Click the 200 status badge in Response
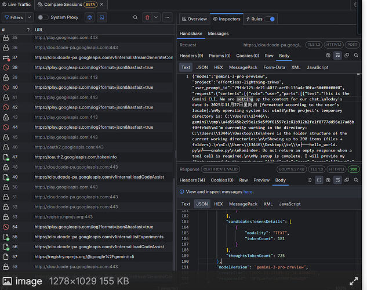The width and height of the screenshot is (367, 290). (354, 169)
